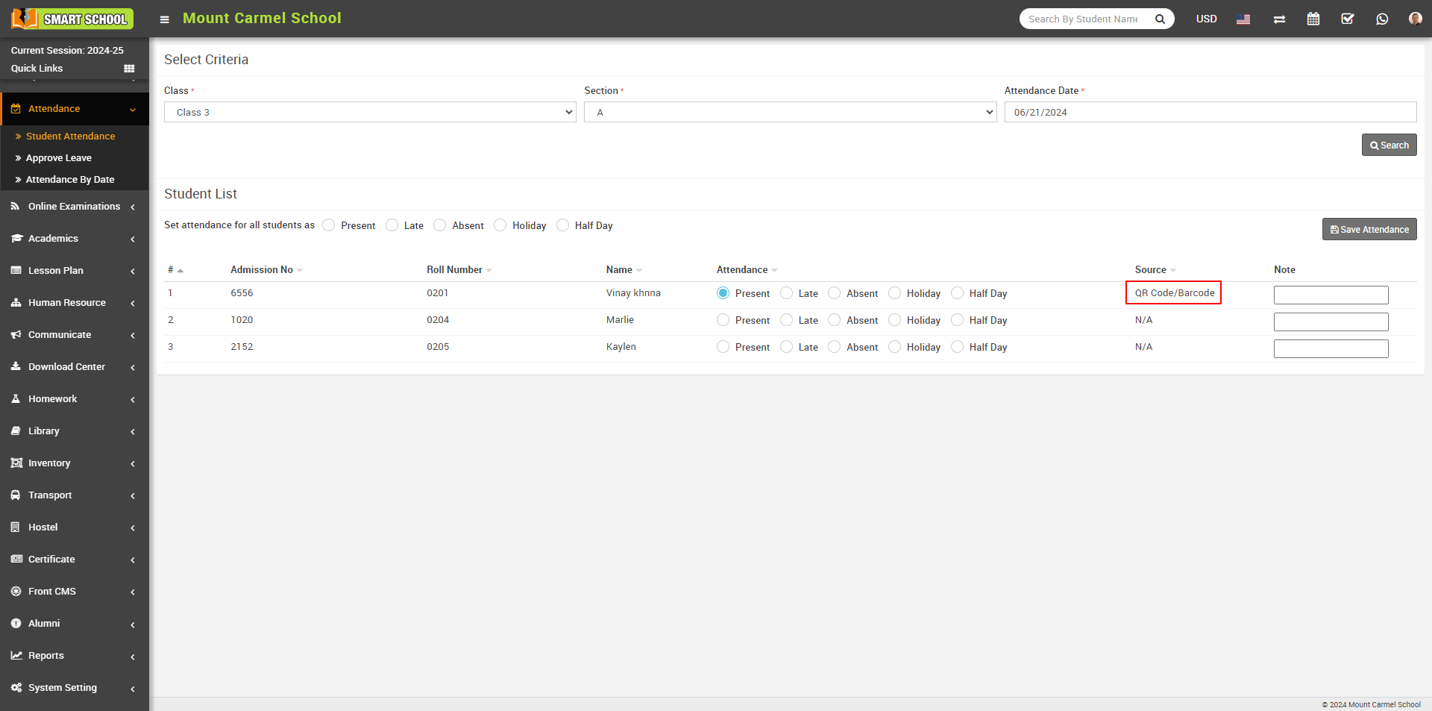Click the Search button

[x=1389, y=145]
